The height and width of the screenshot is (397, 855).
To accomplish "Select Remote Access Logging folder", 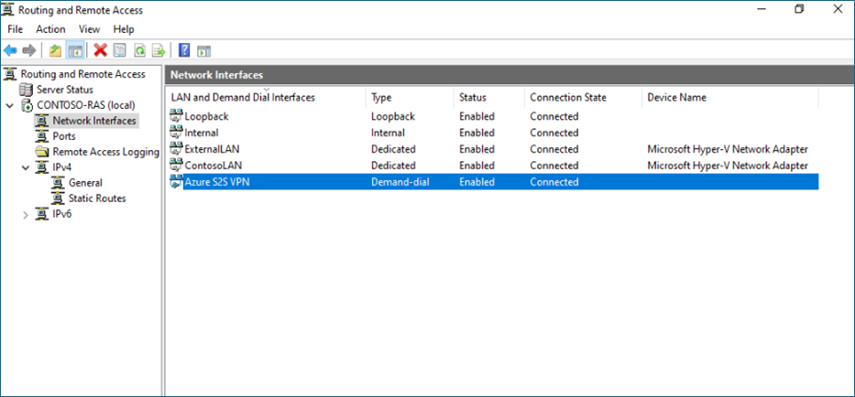I will click(105, 152).
